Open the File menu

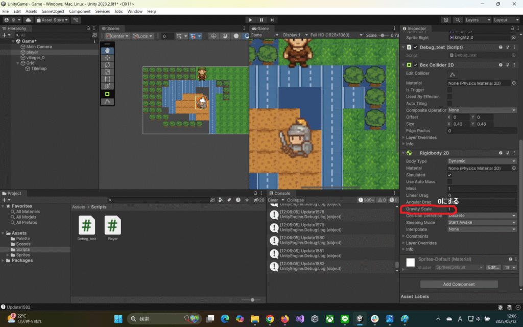5,11
